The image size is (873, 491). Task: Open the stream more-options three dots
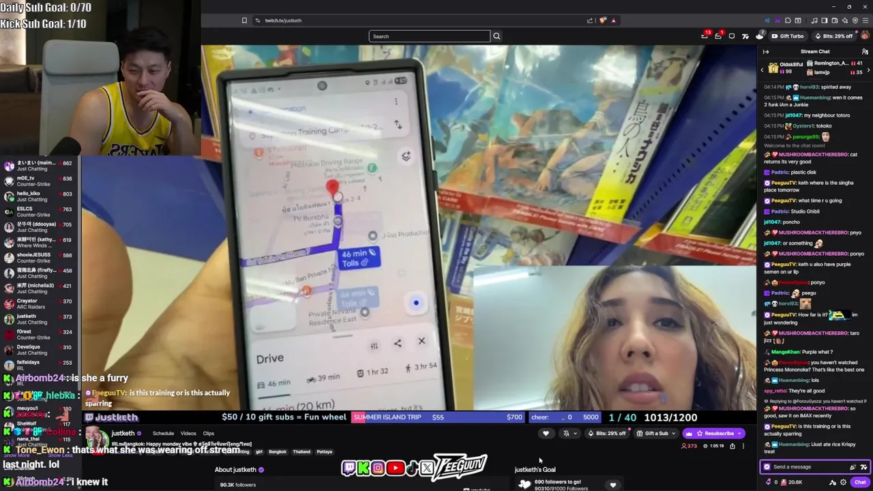pos(743,446)
